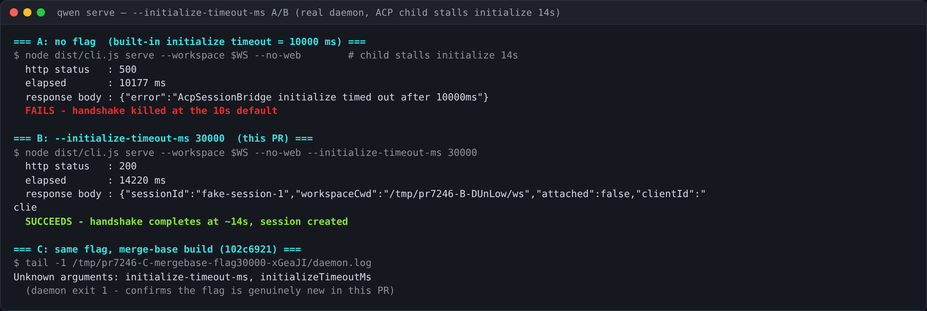927x311 pixels.
Task: Click the yellow minimize window button
Action: click(x=27, y=12)
